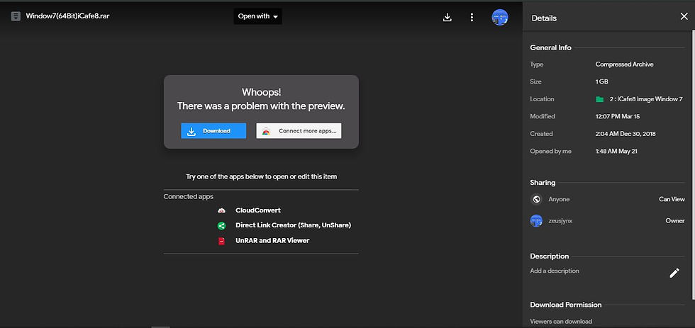Click the zeusjynx owner avatar
The width and height of the screenshot is (695, 328).
tap(536, 220)
